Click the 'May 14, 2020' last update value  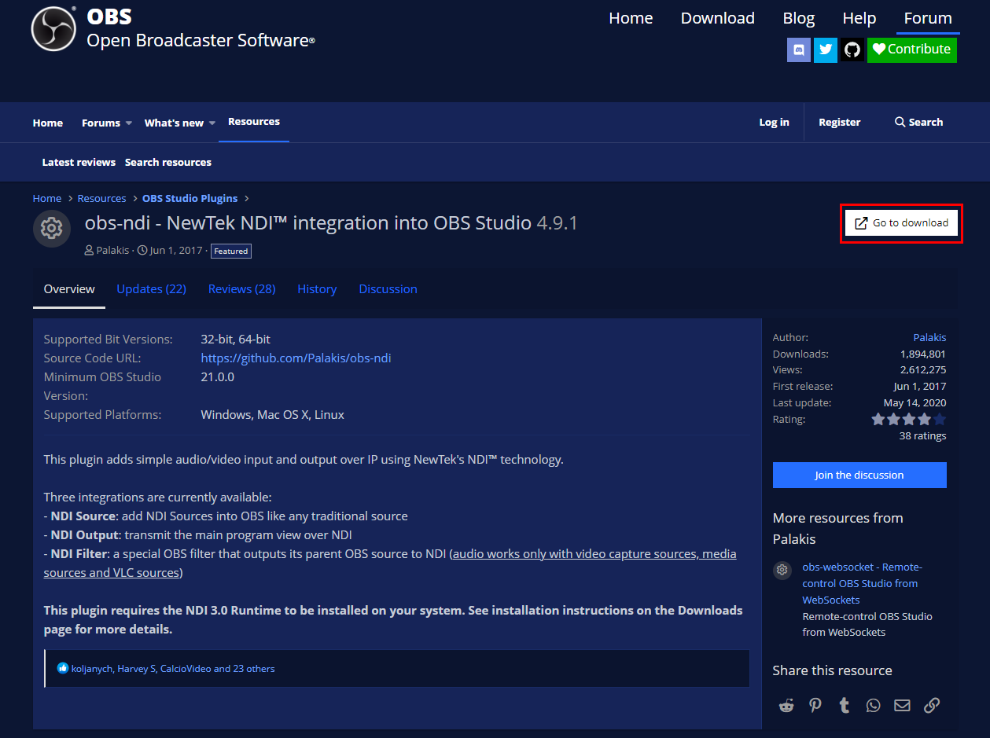click(915, 402)
